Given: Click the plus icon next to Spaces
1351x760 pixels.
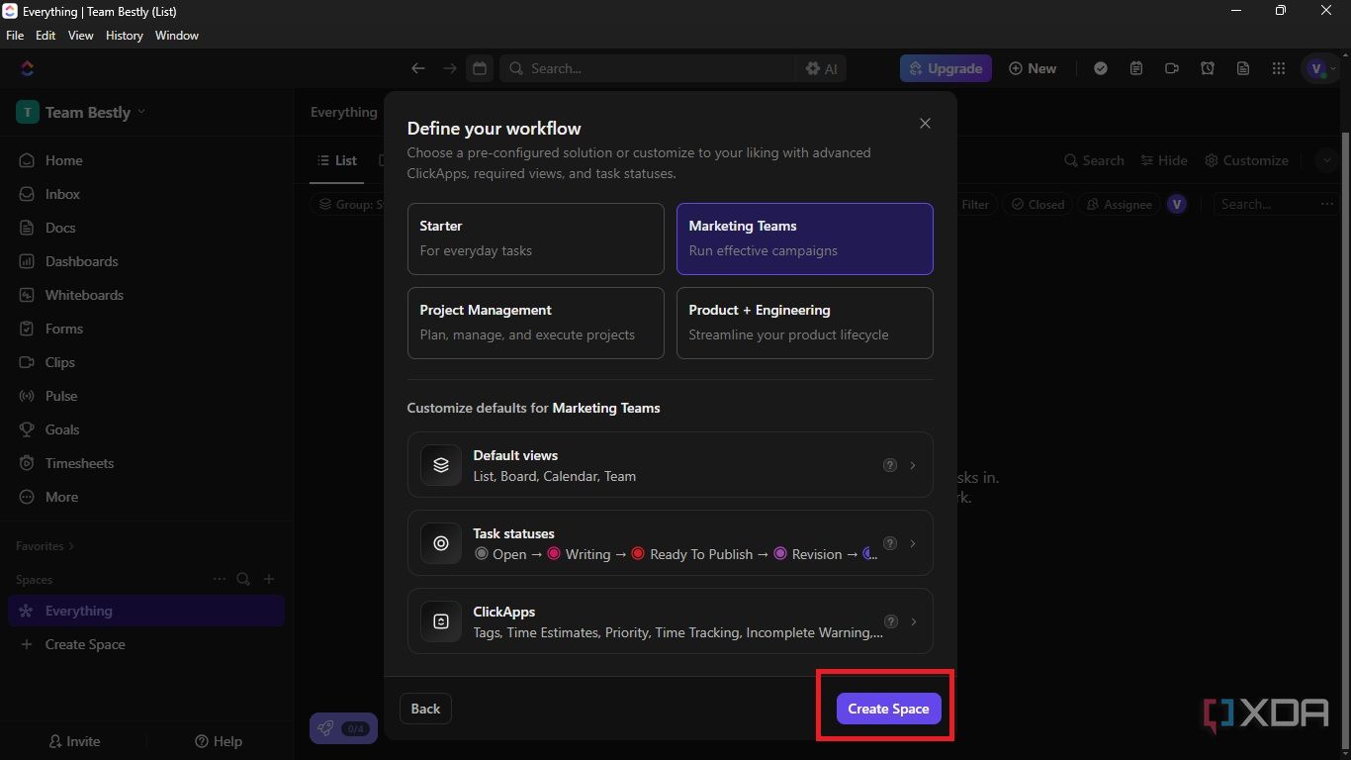Looking at the screenshot, I should (269, 579).
